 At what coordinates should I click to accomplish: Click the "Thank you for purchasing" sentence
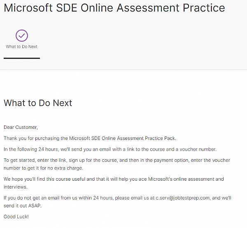[x=90, y=138]
